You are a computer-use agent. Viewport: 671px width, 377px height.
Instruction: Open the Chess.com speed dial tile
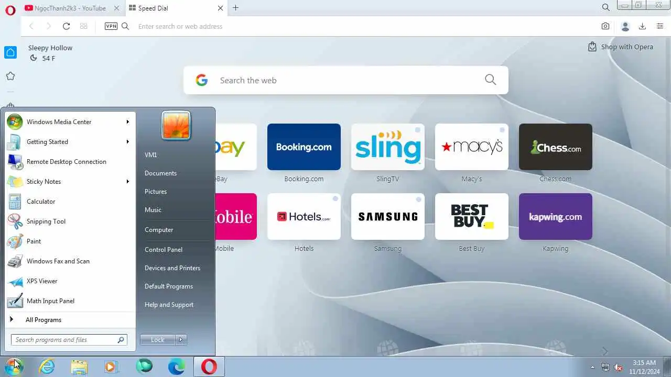[x=556, y=147]
